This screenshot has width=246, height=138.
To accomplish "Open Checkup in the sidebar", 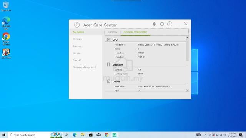I will click(77, 39).
